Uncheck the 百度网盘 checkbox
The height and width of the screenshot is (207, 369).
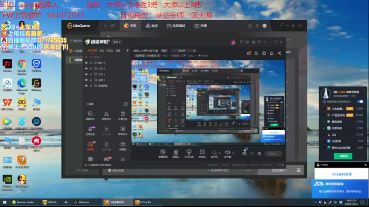coord(324,128)
